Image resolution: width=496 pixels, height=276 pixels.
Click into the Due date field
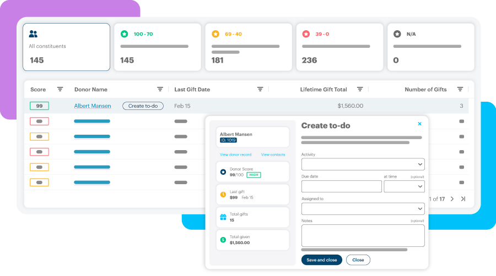341,186
